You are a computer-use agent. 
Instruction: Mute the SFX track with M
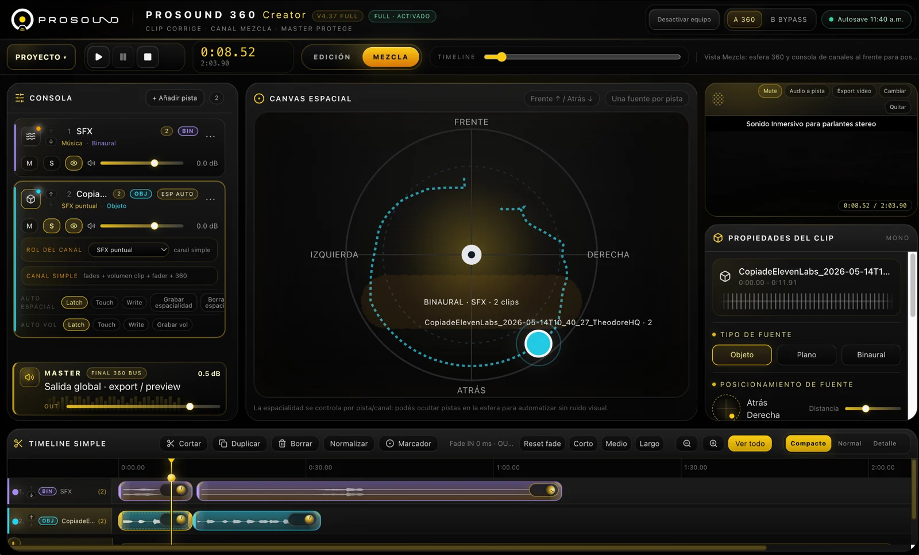29,163
